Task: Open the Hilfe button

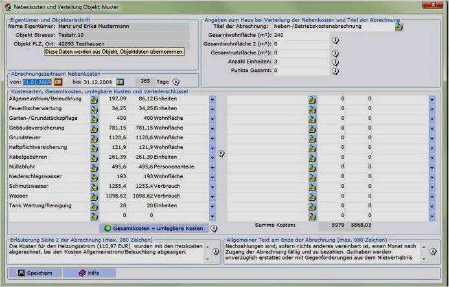Action: [89, 273]
